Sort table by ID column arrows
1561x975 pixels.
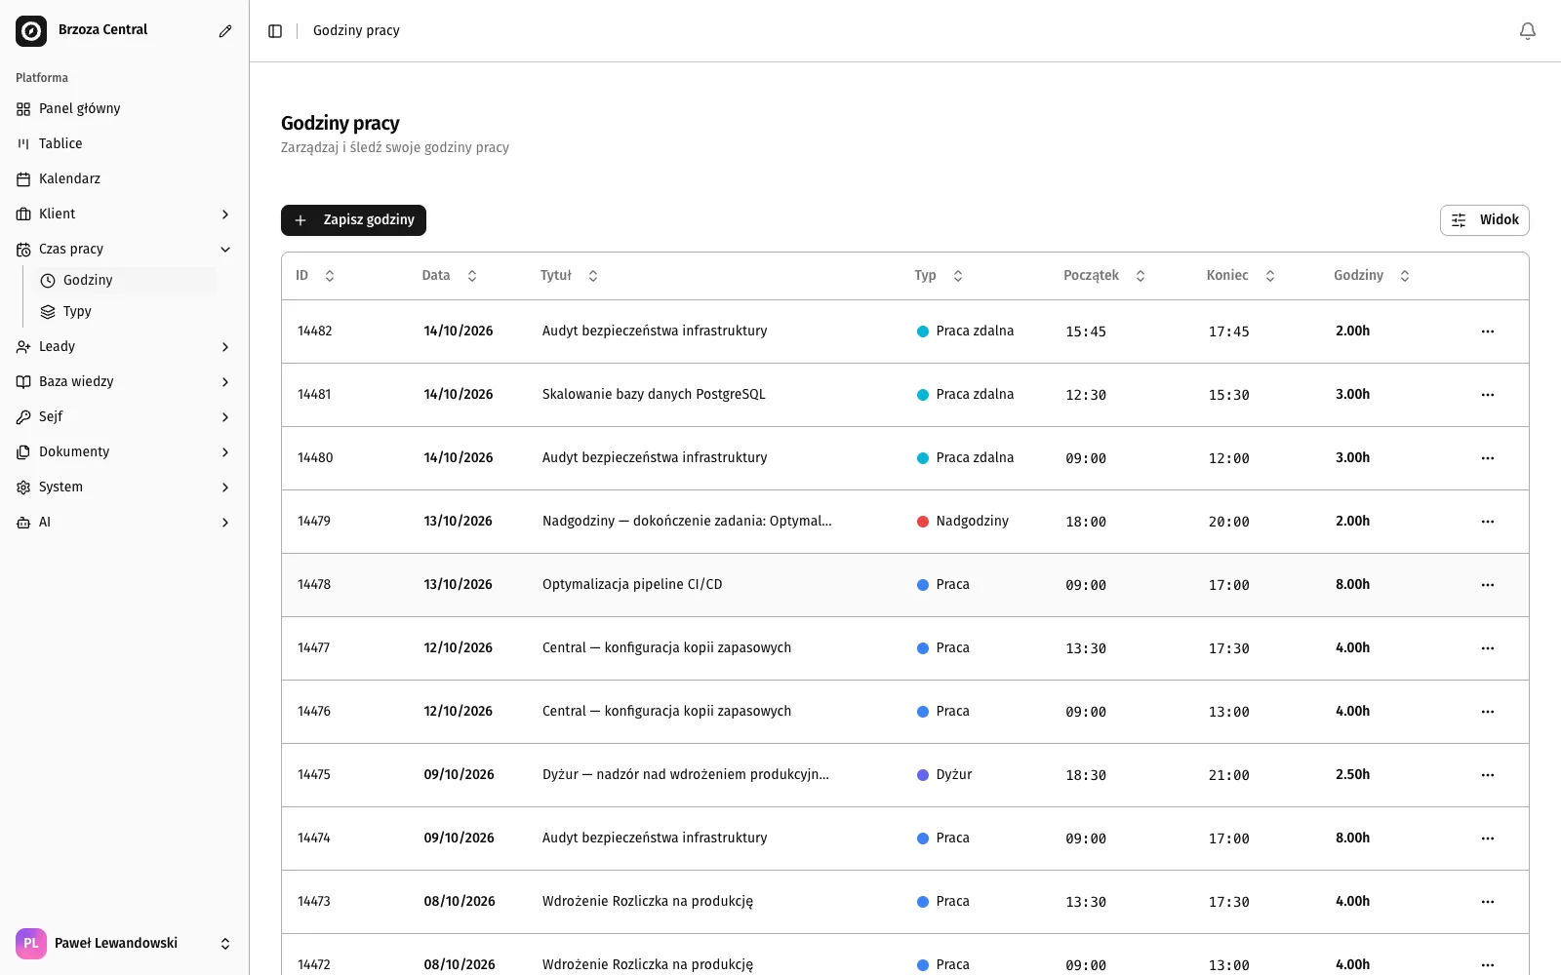point(330,276)
